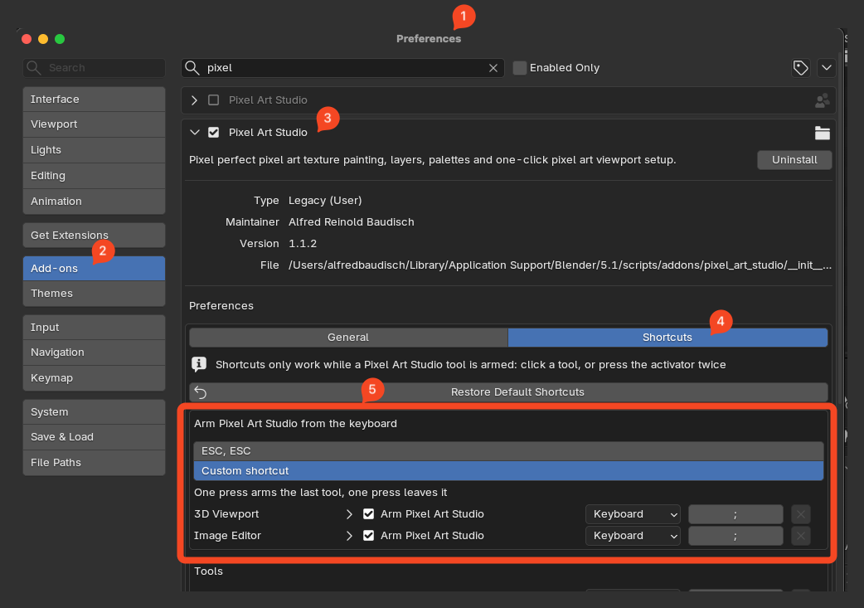Click the undo icon on Restore Default Shortcuts
The width and height of the screenshot is (864, 608).
click(x=201, y=392)
